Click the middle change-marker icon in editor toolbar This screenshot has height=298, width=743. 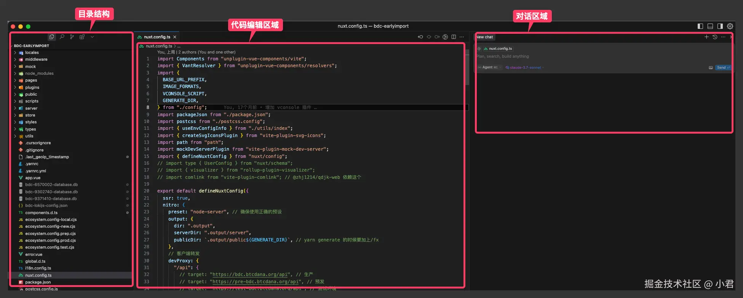click(x=429, y=37)
